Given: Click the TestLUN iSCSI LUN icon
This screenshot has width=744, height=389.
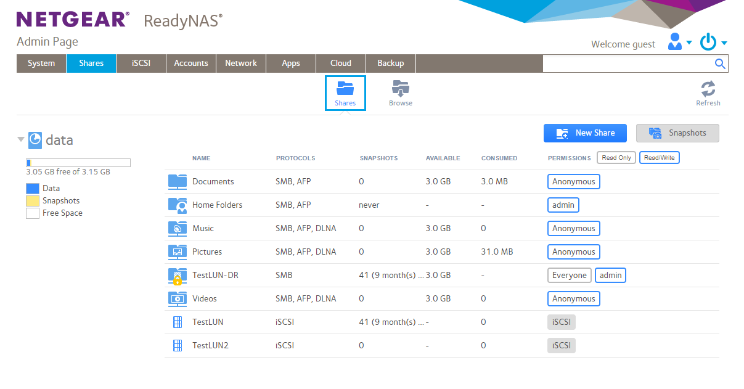Looking at the screenshot, I should coord(178,322).
